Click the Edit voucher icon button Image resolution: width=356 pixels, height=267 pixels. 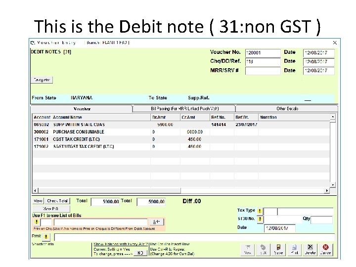tap(263, 250)
